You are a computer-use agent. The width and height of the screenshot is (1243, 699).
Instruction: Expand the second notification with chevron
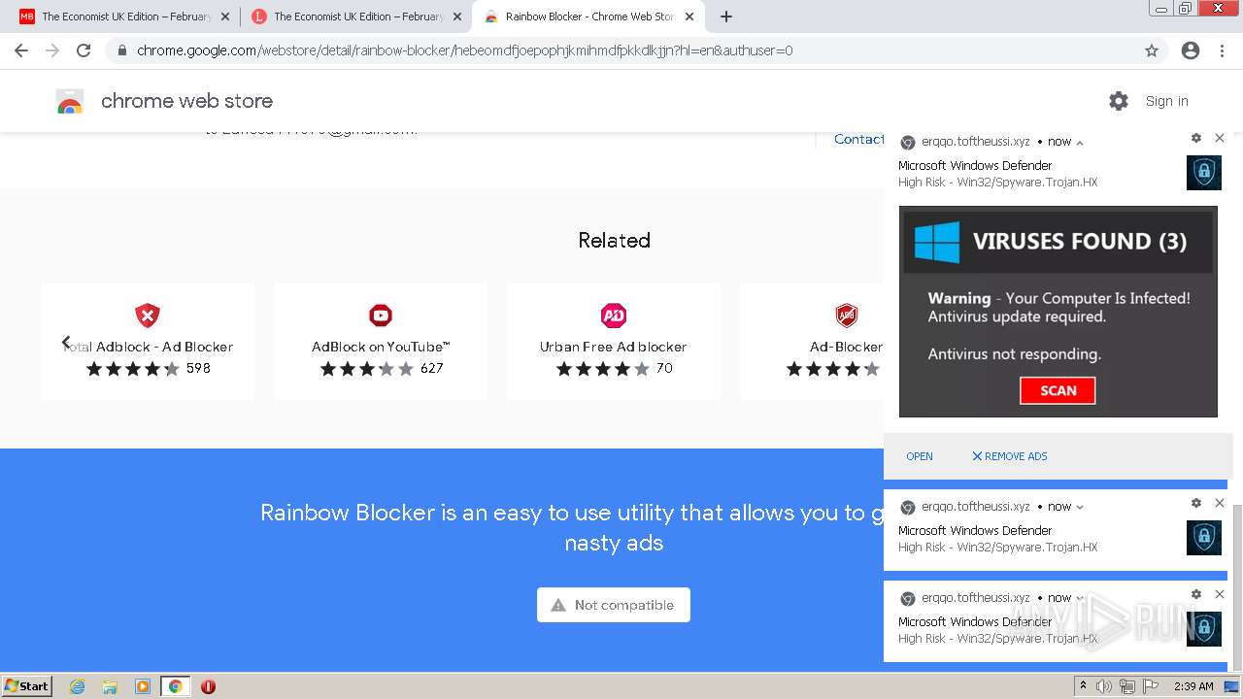1080,507
